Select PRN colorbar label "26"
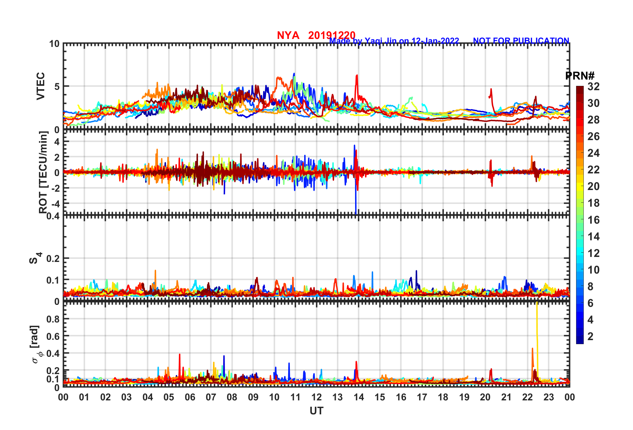 594,136
